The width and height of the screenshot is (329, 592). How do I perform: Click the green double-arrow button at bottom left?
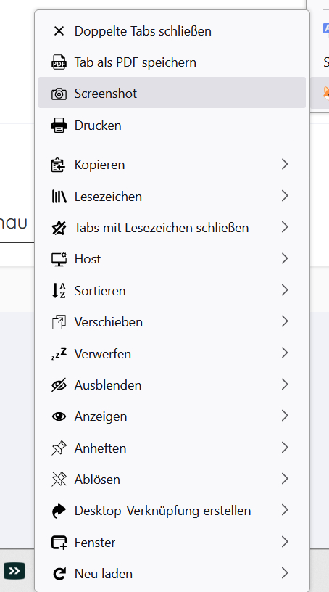(x=14, y=571)
